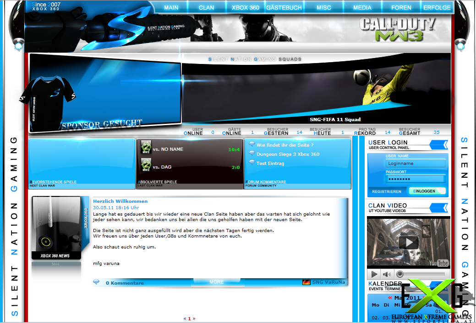The height and width of the screenshot is (323, 476).
Task: Open the FOREN menu
Action: tap(401, 8)
